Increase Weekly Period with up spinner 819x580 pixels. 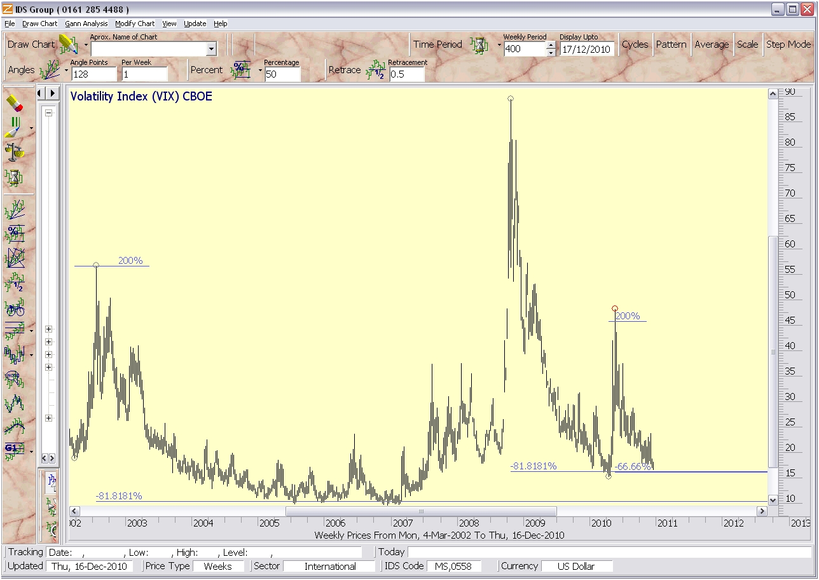[x=551, y=45]
